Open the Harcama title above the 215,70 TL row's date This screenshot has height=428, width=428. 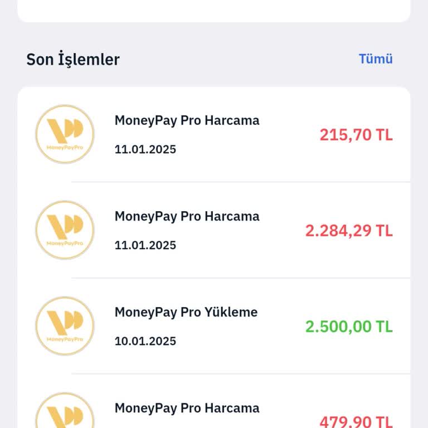tap(187, 120)
